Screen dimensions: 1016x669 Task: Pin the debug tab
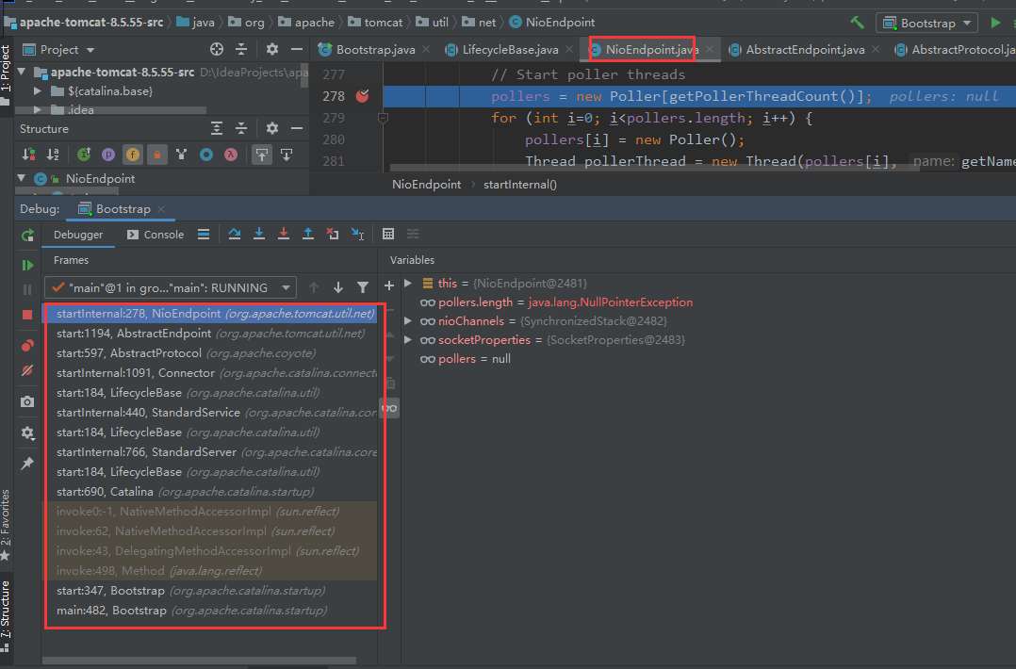click(x=27, y=463)
